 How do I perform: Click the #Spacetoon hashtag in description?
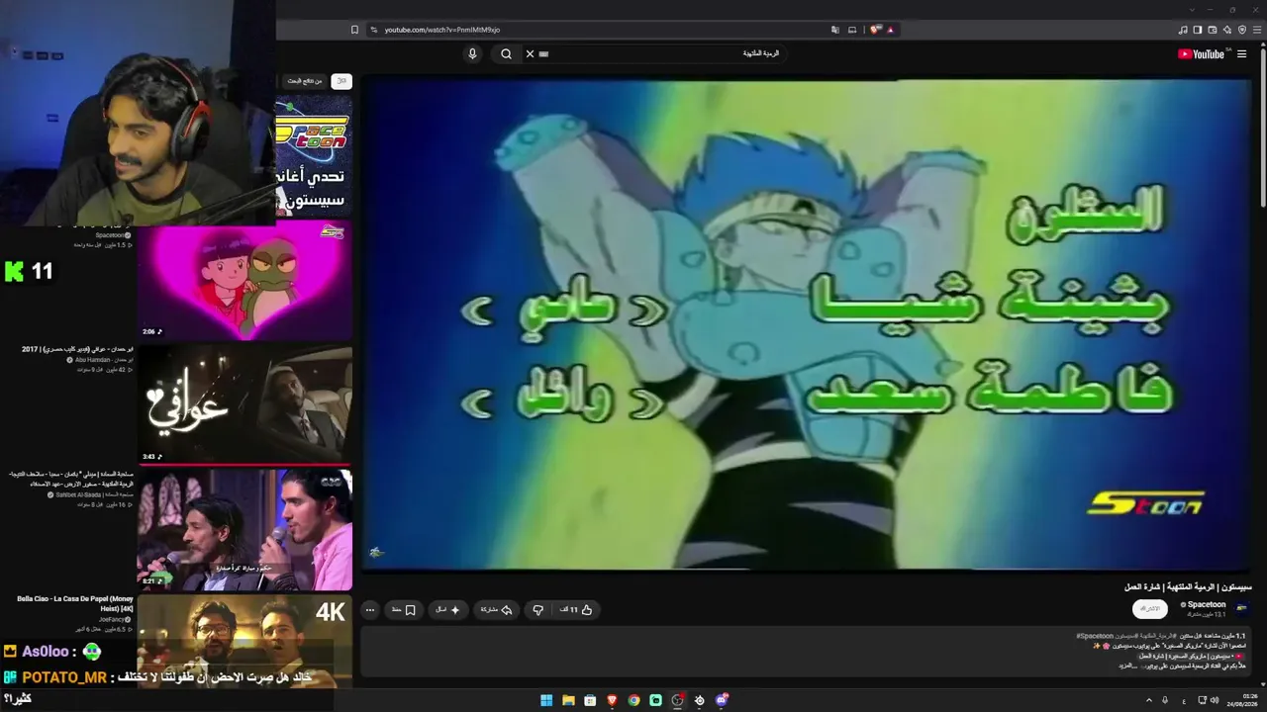click(x=1096, y=636)
